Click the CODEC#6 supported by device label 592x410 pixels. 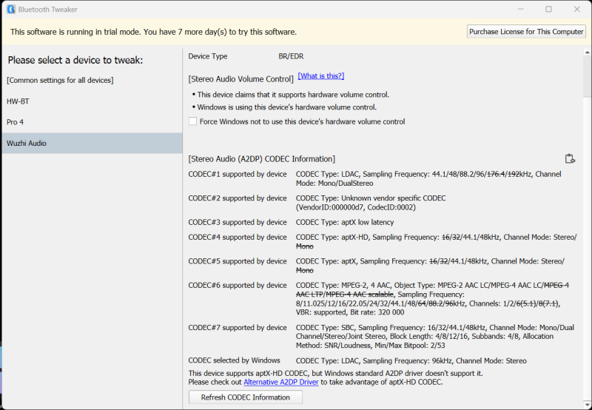click(x=238, y=286)
